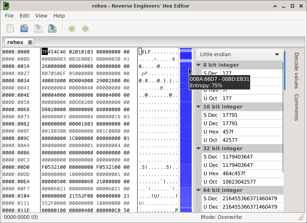Collapse the 32 bit integer section
This screenshot has width=307, height=223.
pyautogui.click(x=199, y=148)
